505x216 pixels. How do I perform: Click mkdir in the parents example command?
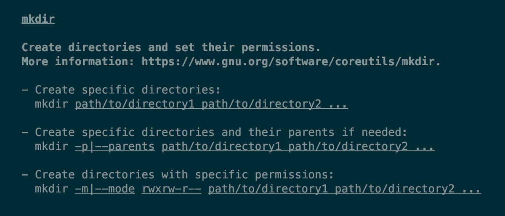point(51,147)
